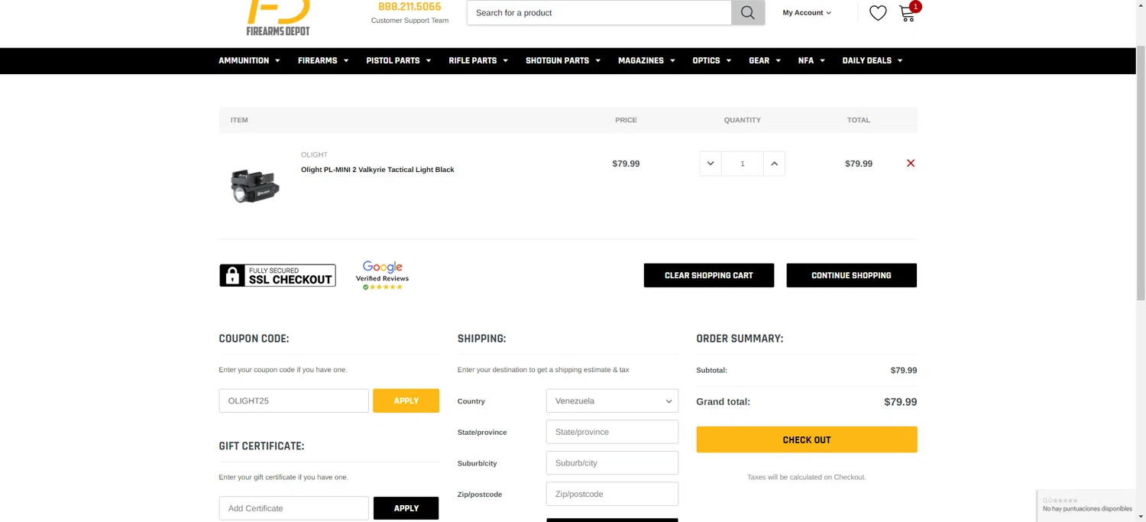
Task: Click the Grand total $79.99 amount
Action: point(900,402)
